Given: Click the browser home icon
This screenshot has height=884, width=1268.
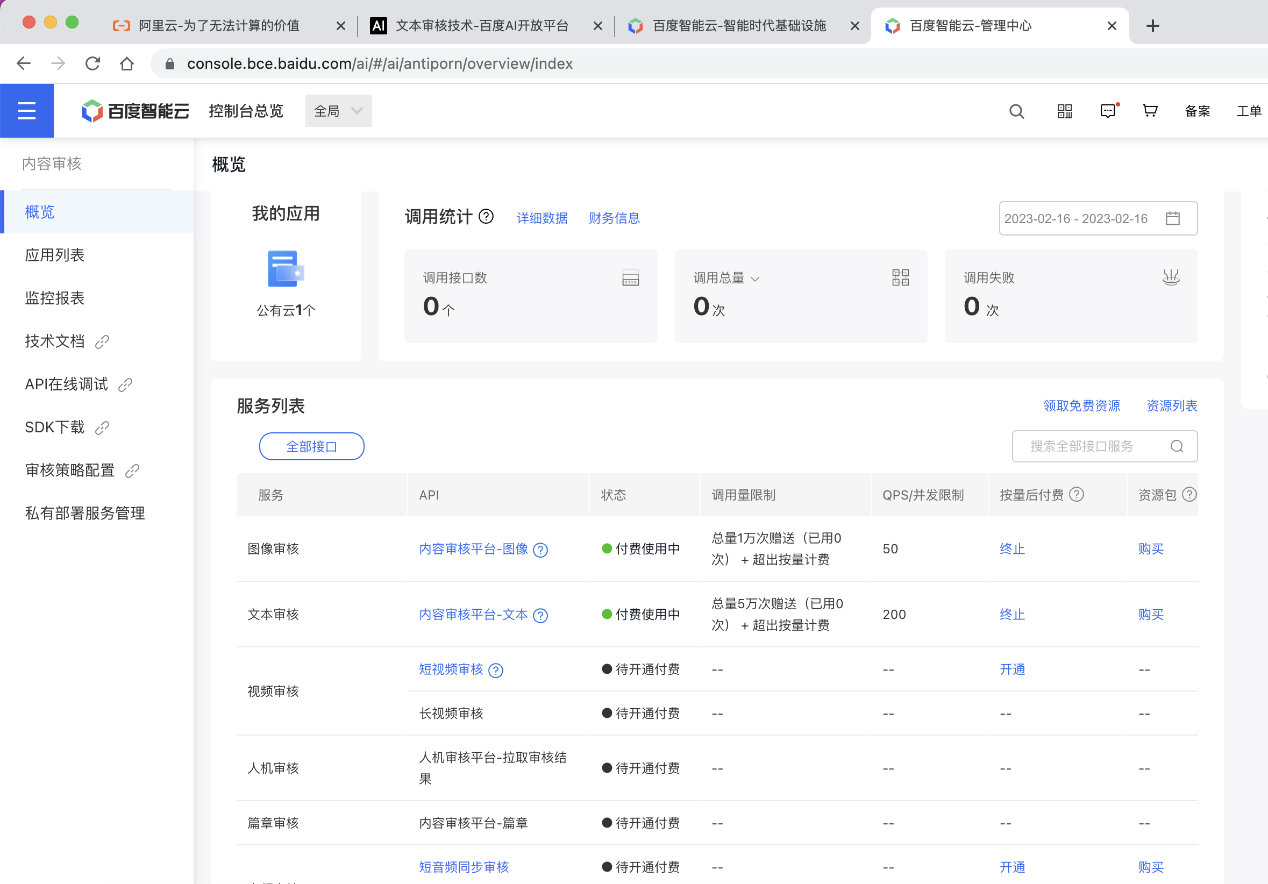Looking at the screenshot, I should pyautogui.click(x=127, y=63).
